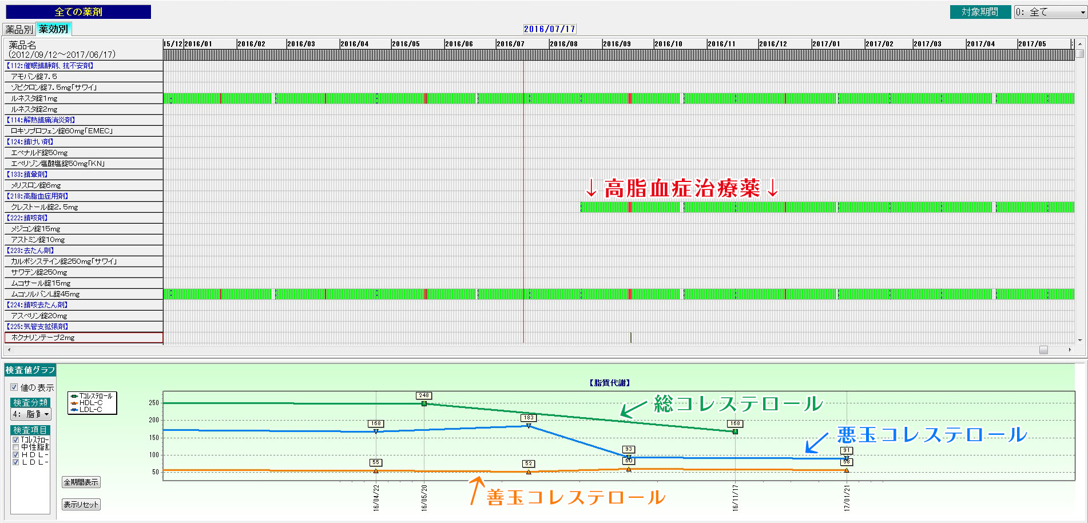Click the 17/01/21 date on graph axis
1088x523 pixels.
(847, 498)
